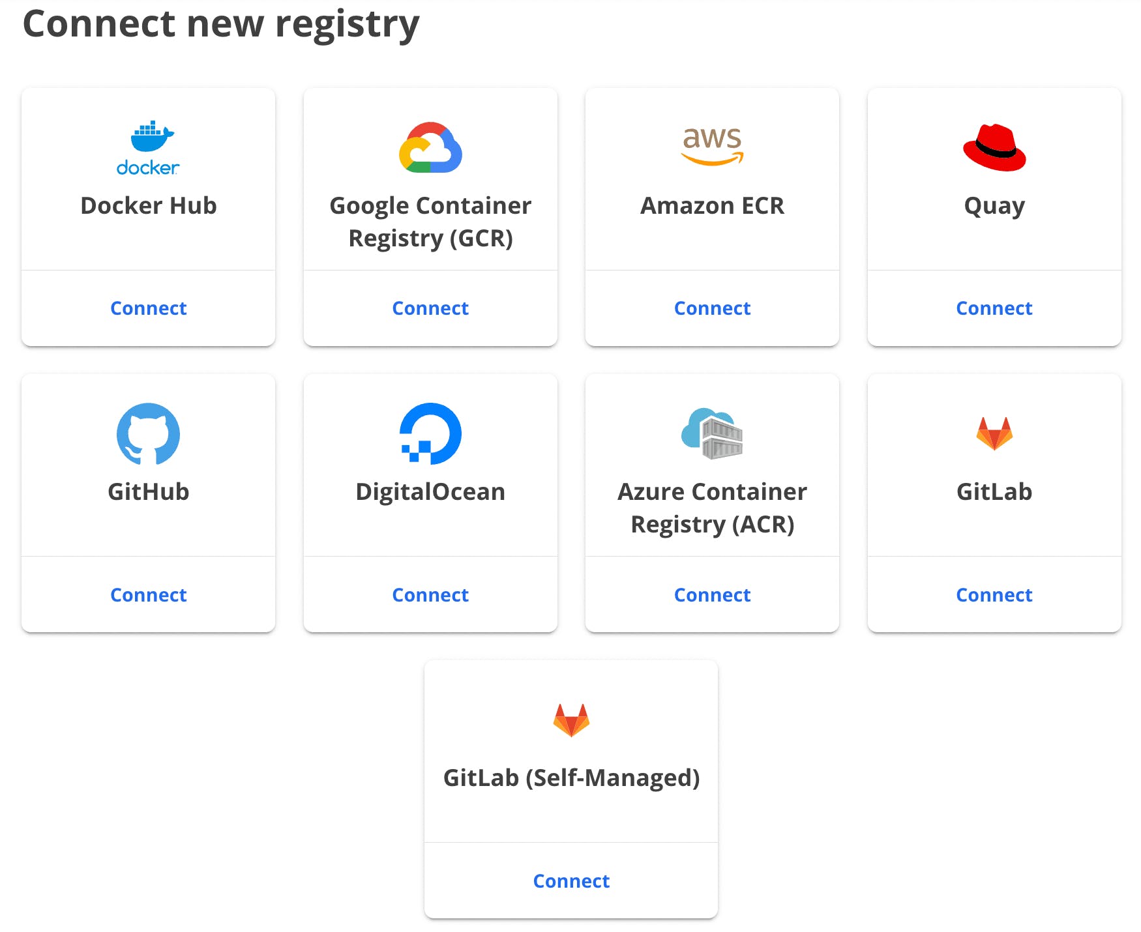Click the Azure Container Registry icon
This screenshot has width=1141, height=932.
pyautogui.click(x=712, y=433)
